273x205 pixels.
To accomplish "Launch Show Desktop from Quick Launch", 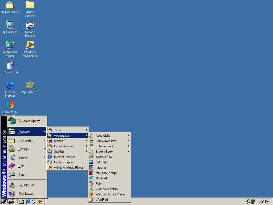I will pyautogui.click(x=21, y=202).
